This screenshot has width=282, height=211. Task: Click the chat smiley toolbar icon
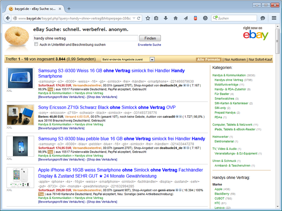[263, 18]
